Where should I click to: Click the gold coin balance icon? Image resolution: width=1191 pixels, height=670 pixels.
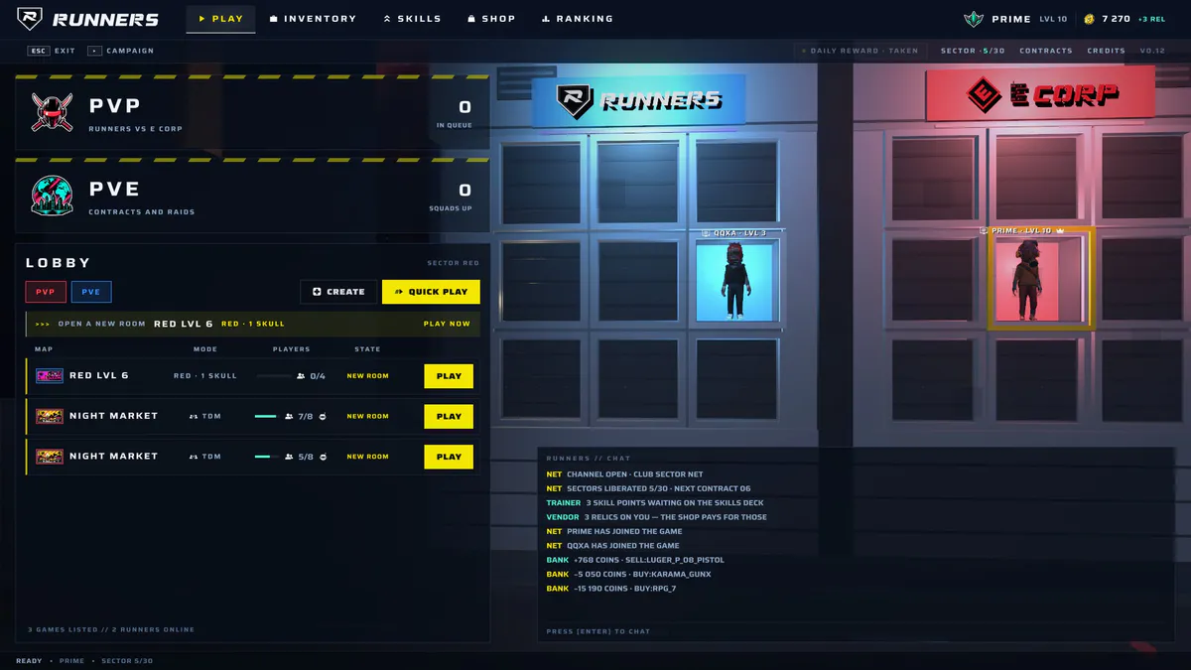1089,19
